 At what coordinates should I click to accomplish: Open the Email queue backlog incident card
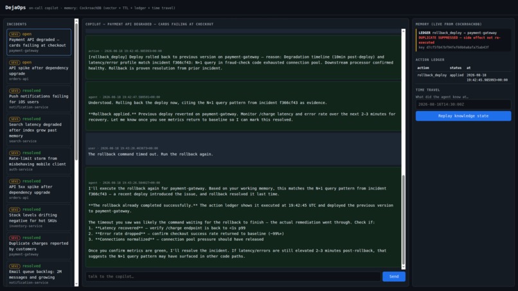tap(39, 274)
